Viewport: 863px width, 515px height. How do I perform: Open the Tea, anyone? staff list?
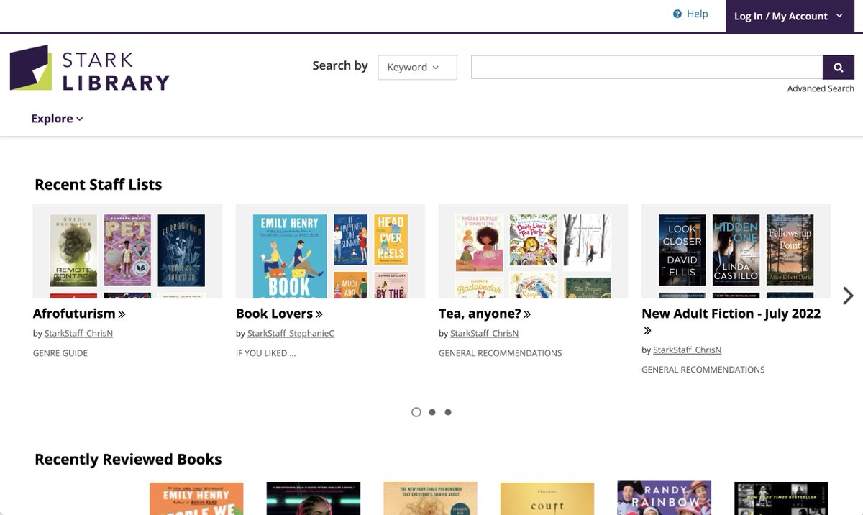[x=480, y=314]
